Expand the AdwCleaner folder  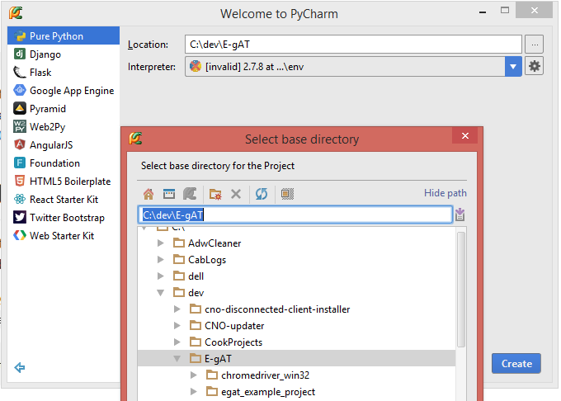pos(161,243)
